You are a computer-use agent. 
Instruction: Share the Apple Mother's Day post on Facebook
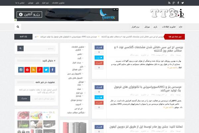click(x=99, y=127)
